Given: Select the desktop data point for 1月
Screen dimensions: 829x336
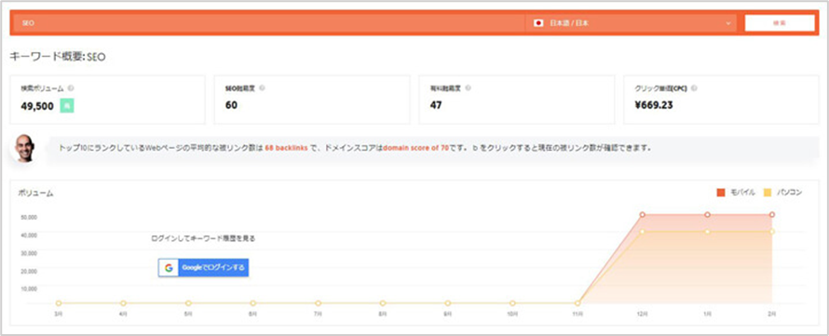Looking at the screenshot, I should (707, 232).
